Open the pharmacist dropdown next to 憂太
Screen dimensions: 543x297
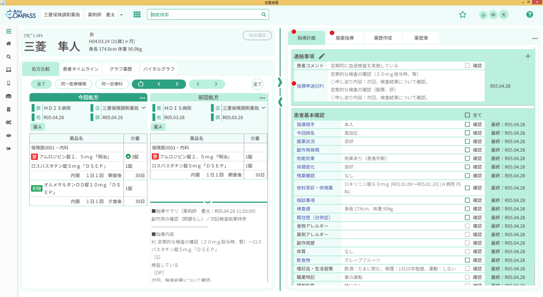click(x=121, y=15)
